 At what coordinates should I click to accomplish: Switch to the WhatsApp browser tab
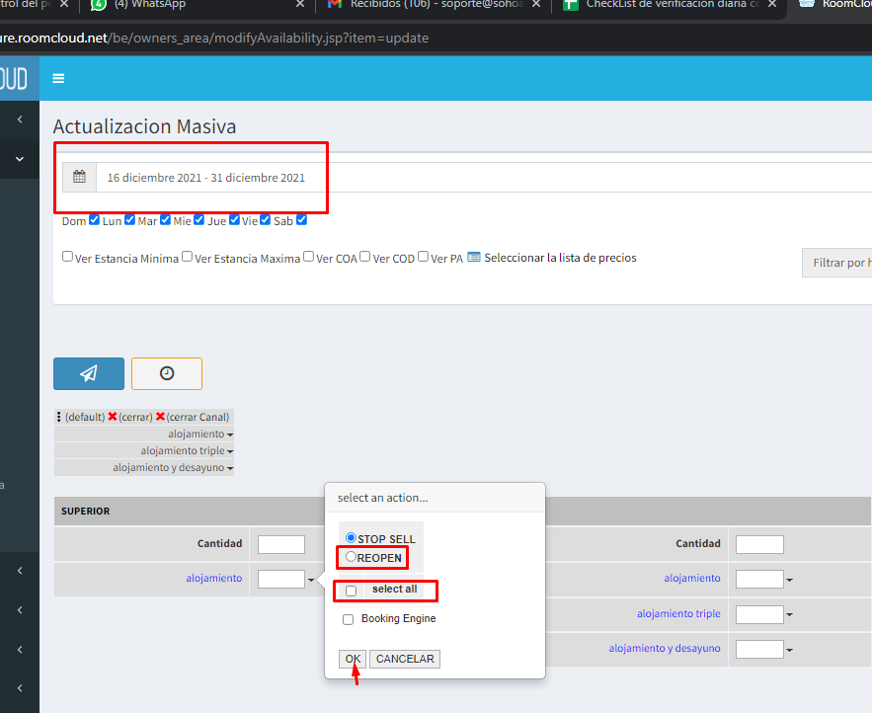(148, 5)
